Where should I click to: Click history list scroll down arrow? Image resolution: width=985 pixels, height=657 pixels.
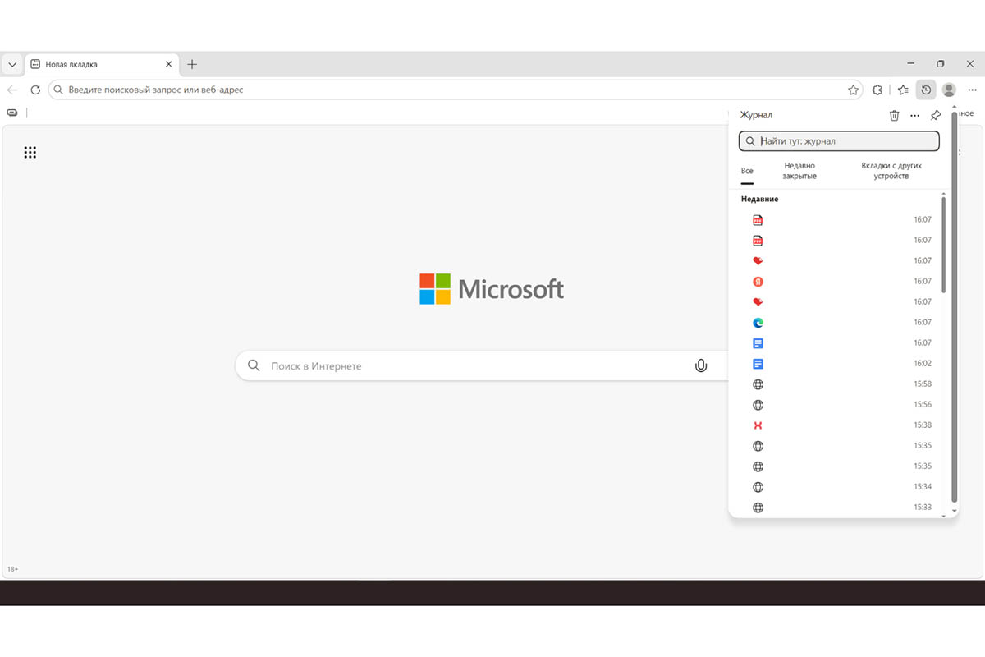[944, 514]
